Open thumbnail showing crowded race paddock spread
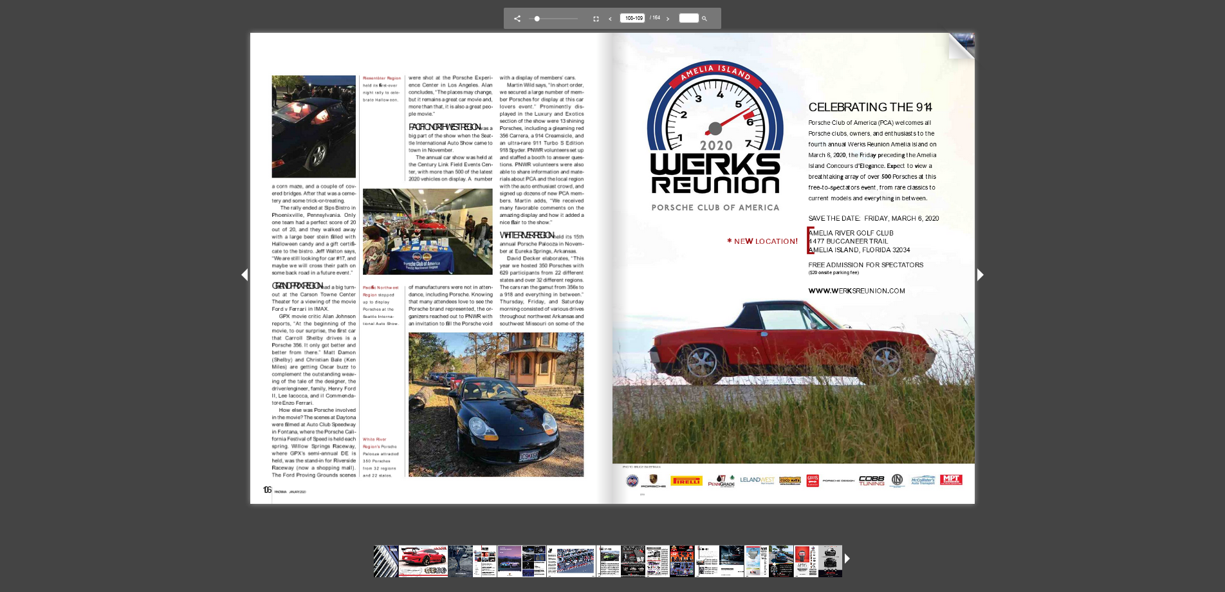Image resolution: width=1225 pixels, height=592 pixels. 571,561
